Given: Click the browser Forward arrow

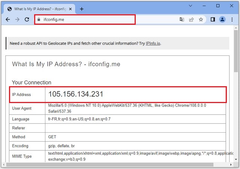Looking at the screenshot, I should 17,19.
